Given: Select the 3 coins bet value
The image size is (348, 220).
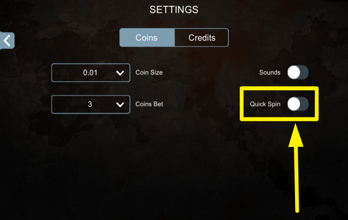Looking at the screenshot, I should click(90, 104).
